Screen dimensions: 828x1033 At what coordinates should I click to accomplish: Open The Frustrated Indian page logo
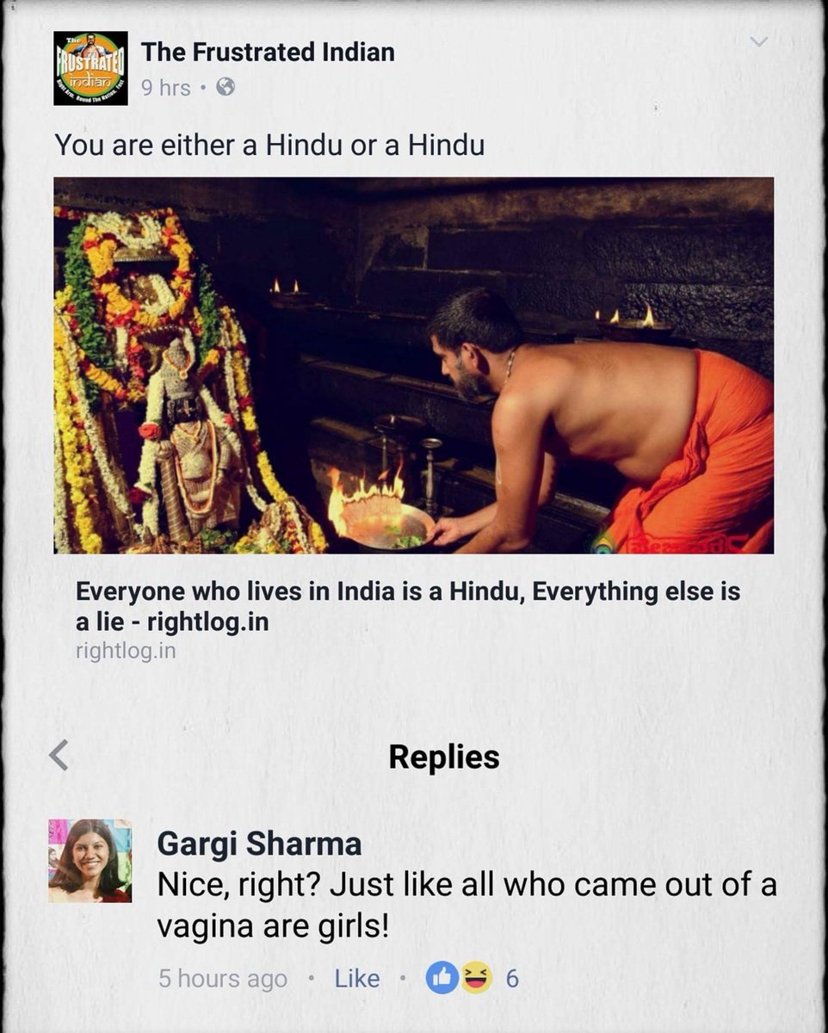coord(90,68)
